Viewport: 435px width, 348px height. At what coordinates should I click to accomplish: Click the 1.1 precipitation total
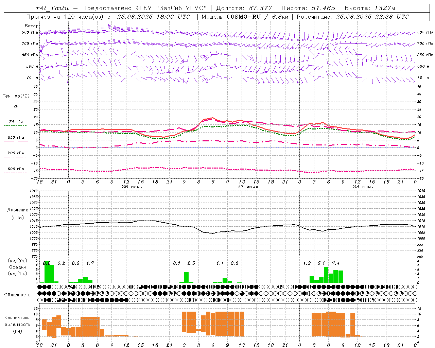pyautogui.click(x=220, y=263)
